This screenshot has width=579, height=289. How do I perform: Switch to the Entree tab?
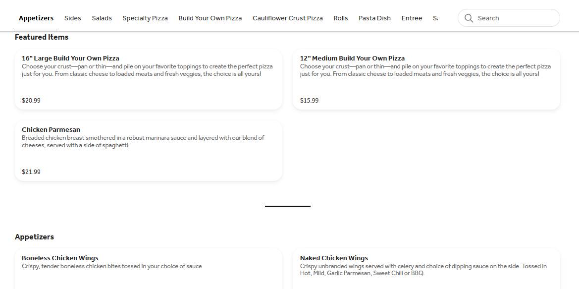coord(412,18)
